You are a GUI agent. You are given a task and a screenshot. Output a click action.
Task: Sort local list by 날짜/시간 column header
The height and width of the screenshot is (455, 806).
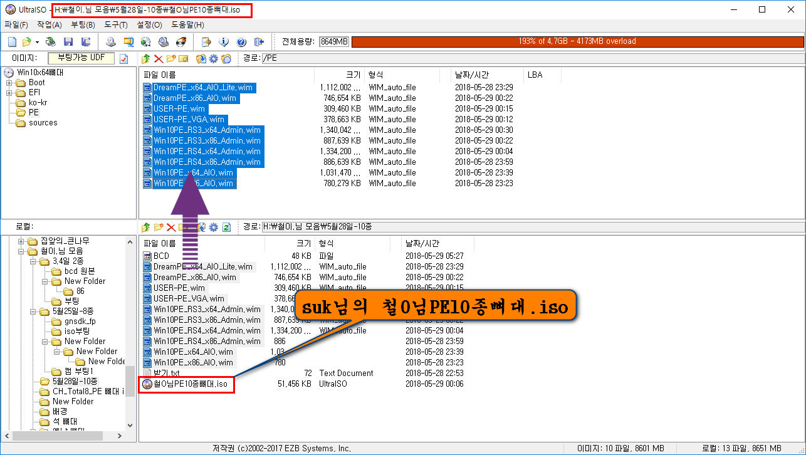[437, 243]
